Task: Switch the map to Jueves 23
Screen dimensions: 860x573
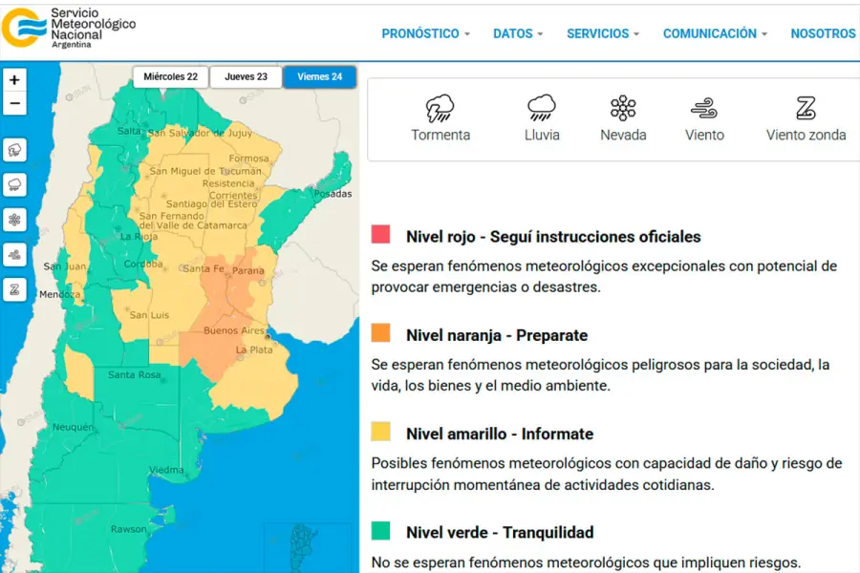Action: tap(246, 76)
